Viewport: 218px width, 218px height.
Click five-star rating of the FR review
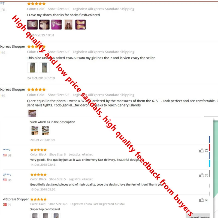point(37,4)
